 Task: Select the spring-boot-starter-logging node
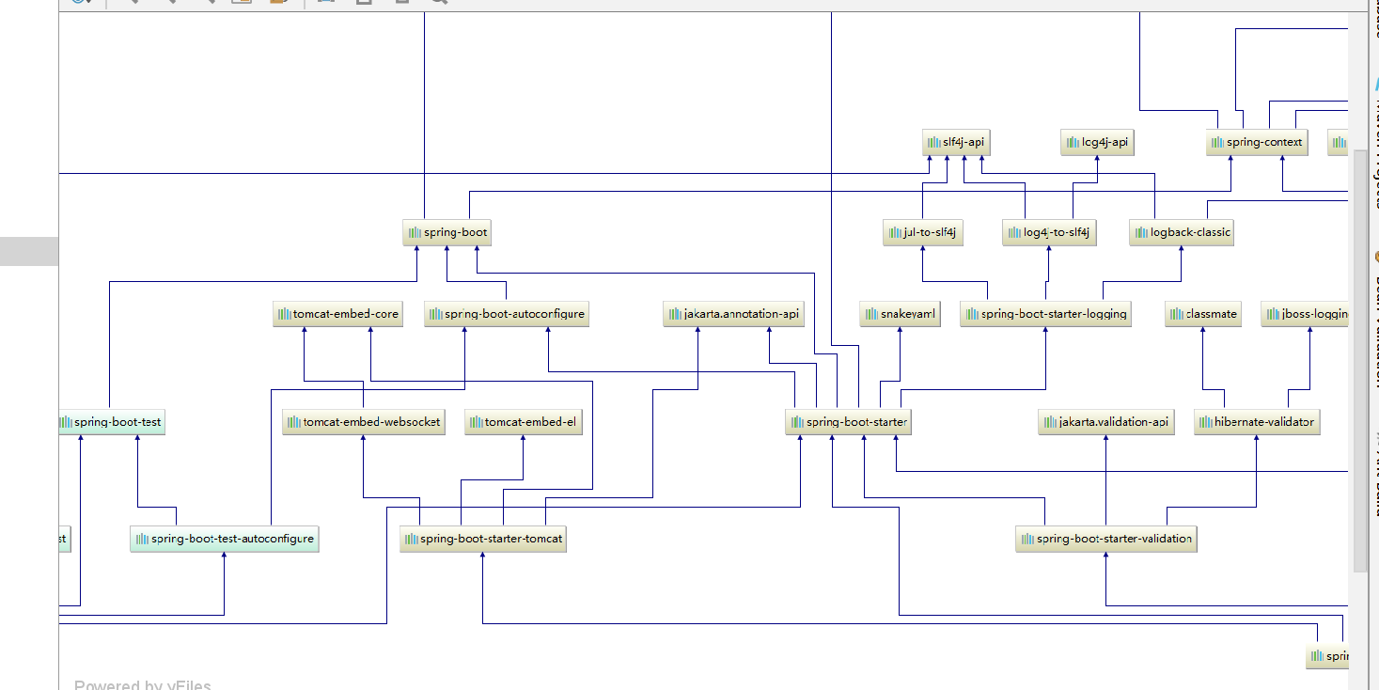point(1046,314)
